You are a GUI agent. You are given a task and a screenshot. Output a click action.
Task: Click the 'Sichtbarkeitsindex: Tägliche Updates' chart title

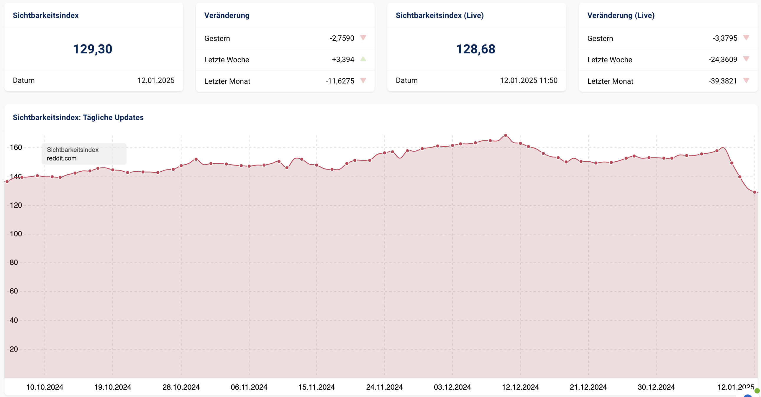[78, 117]
